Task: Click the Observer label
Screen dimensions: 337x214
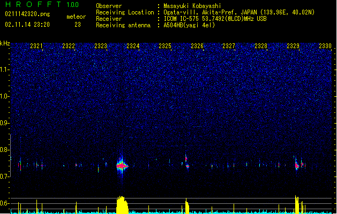Action: (x=109, y=6)
